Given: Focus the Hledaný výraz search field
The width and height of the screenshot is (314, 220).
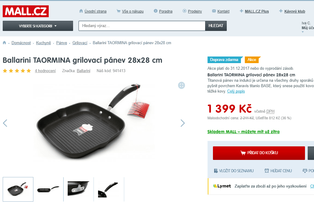Looking at the screenshot, I should coord(142,26).
